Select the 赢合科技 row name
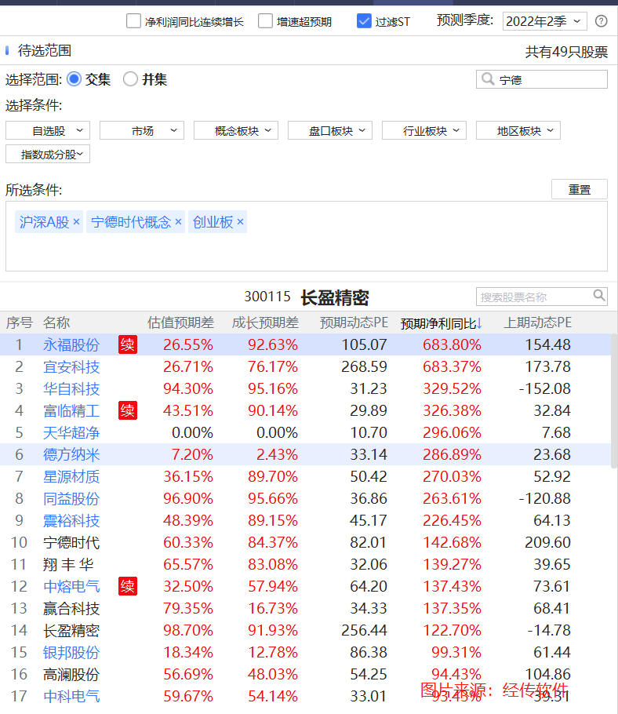618x714 pixels. tap(71, 609)
